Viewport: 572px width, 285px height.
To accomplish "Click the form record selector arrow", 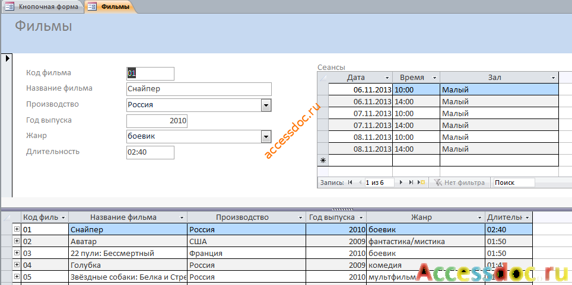I will [7, 58].
